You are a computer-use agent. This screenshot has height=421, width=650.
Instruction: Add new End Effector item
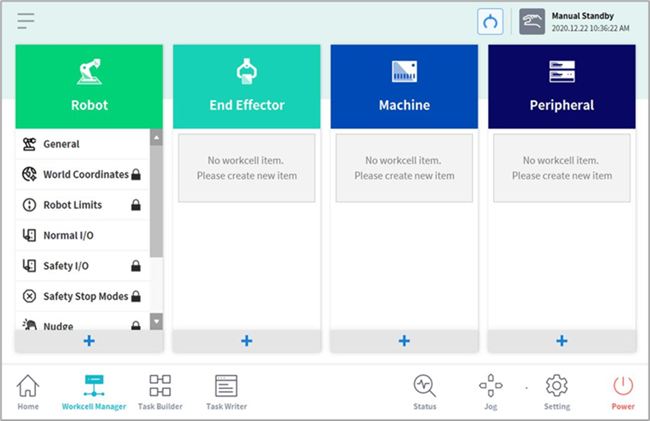(x=246, y=341)
